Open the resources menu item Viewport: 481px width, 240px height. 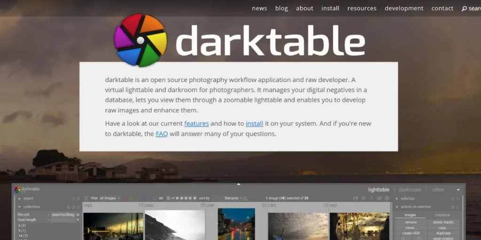pyautogui.click(x=362, y=8)
